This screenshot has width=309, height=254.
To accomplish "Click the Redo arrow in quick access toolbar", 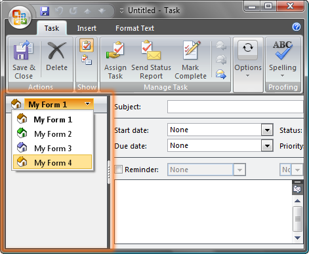I will (73, 10).
